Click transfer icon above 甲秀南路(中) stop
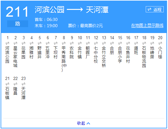168x129 pixels. 64,43
